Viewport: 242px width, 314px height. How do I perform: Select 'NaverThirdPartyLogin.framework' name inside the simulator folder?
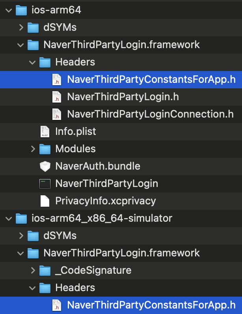pos(121,253)
